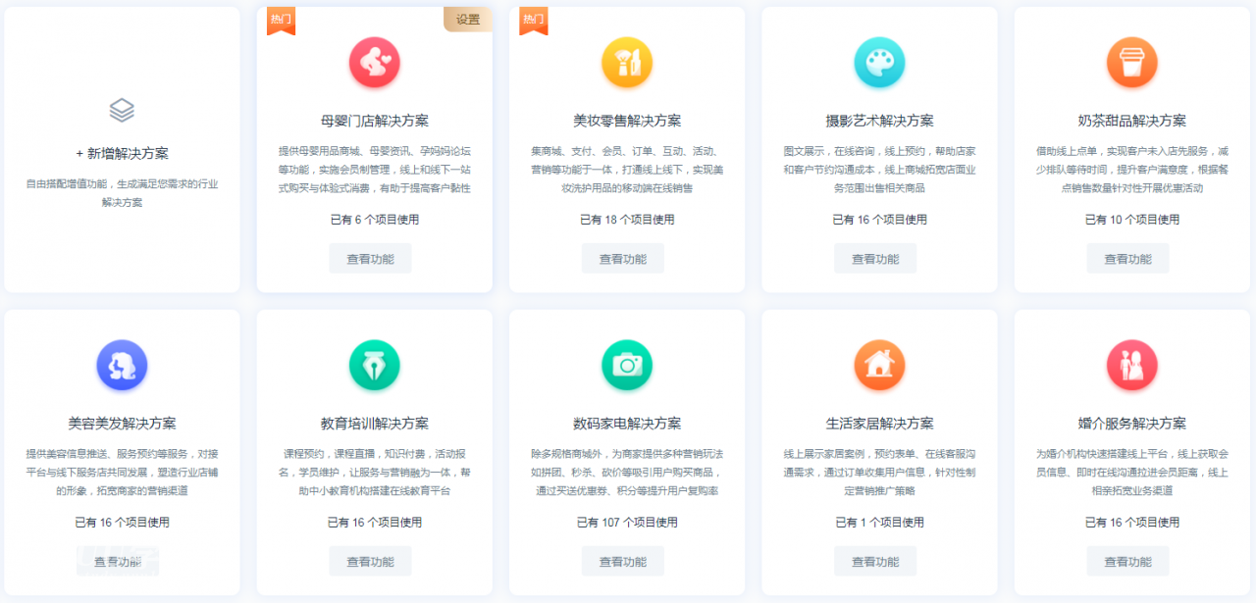Click the 美容美发解决方案 purple beauty icon
The height and width of the screenshot is (603, 1256).
pyautogui.click(x=121, y=365)
